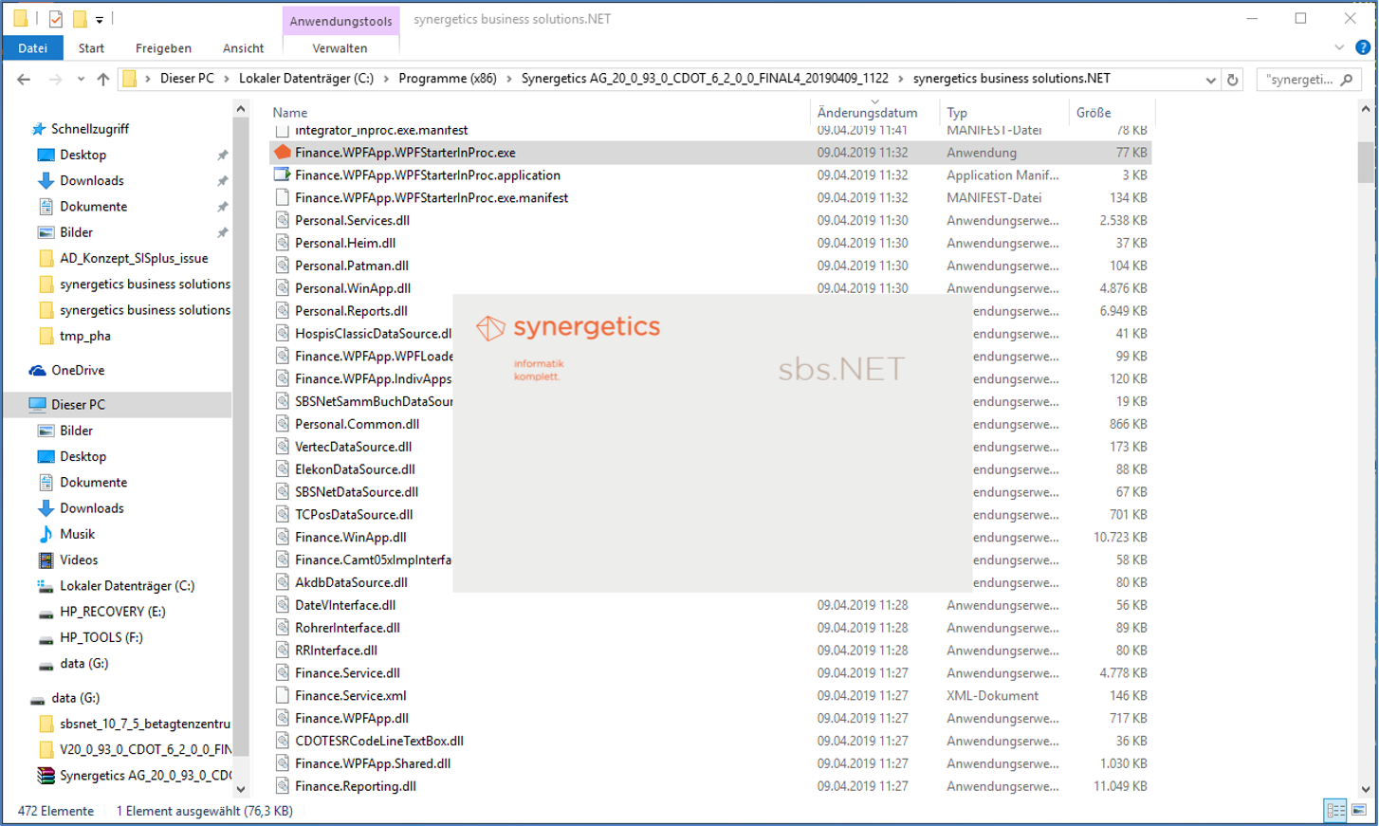Click the Videos film icon in navigation pane
The width and height of the screenshot is (1379, 826).
click(x=46, y=560)
